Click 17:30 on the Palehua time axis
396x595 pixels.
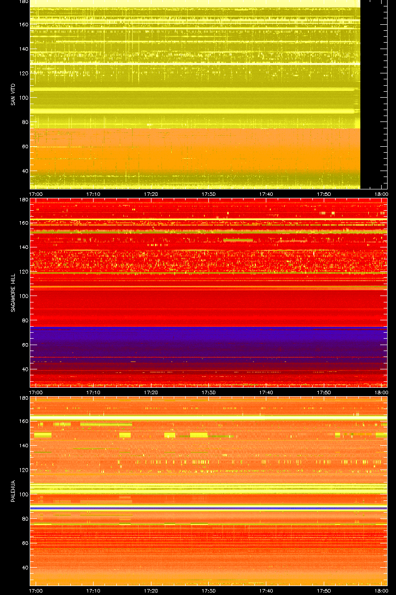209,591
